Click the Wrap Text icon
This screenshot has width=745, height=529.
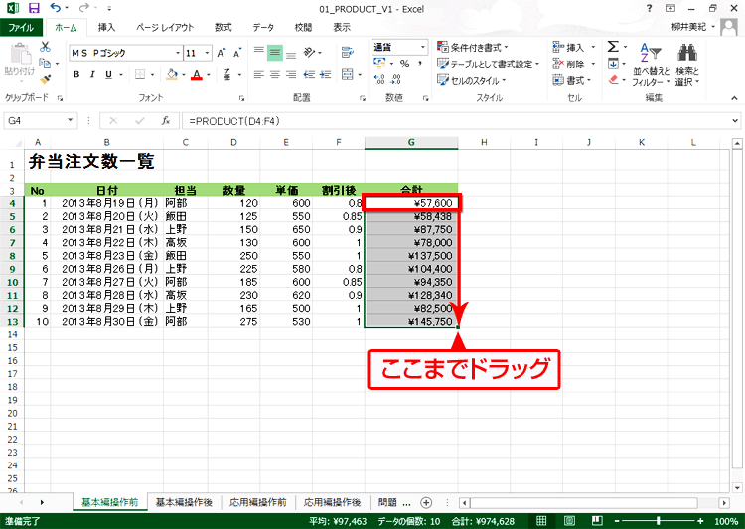coord(348,52)
